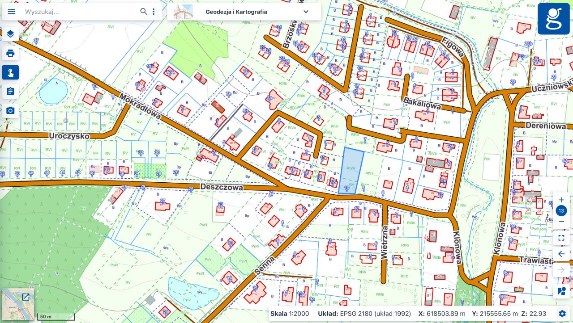Start a search with the magnifier icon
573x323 pixels.
pos(144,12)
